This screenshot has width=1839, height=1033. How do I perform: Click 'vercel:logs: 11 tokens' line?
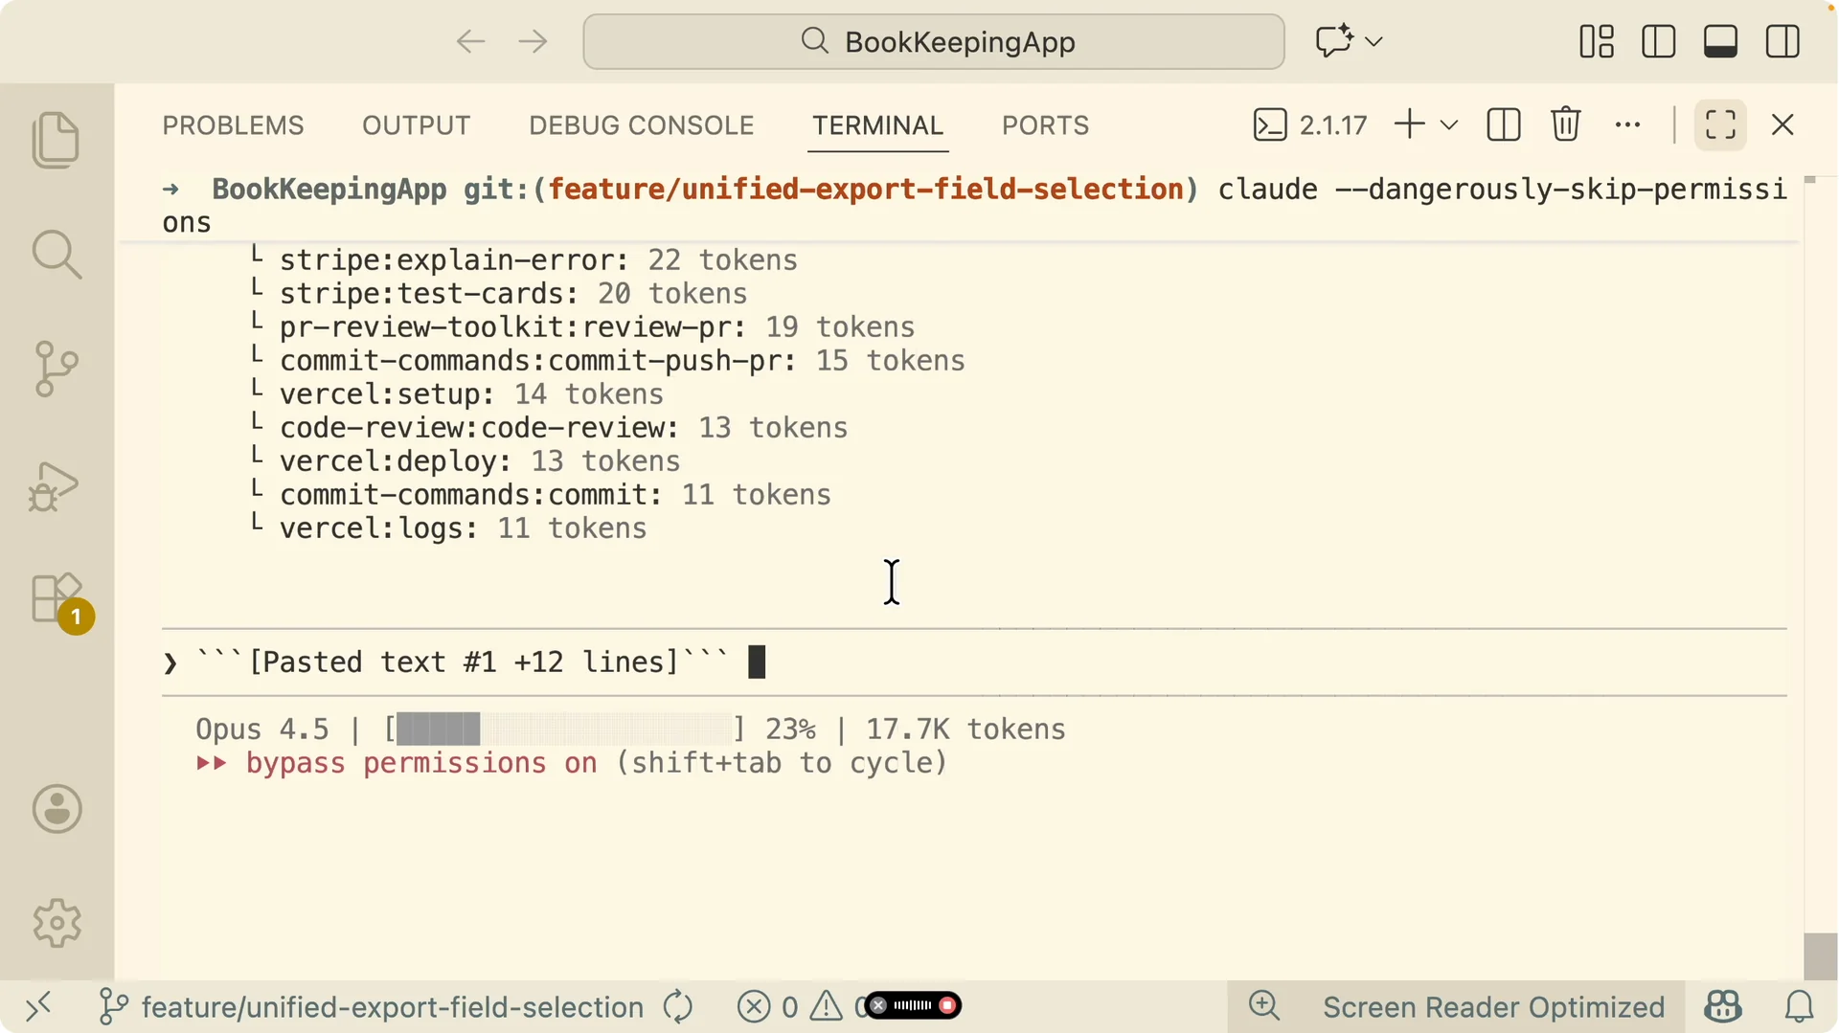(x=463, y=528)
